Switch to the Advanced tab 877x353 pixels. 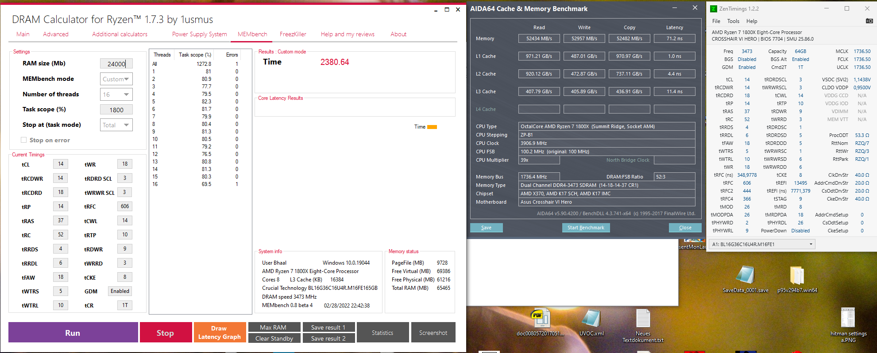pyautogui.click(x=56, y=34)
